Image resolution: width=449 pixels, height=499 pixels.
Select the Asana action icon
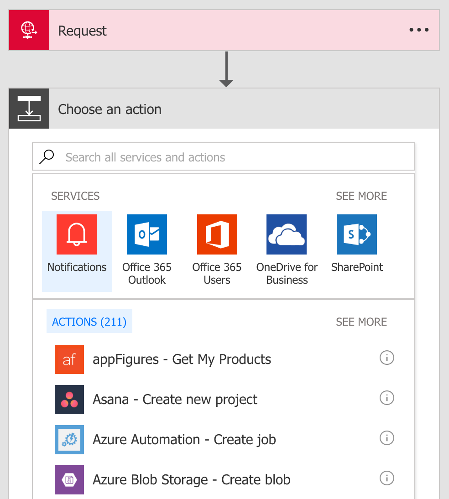[69, 400]
